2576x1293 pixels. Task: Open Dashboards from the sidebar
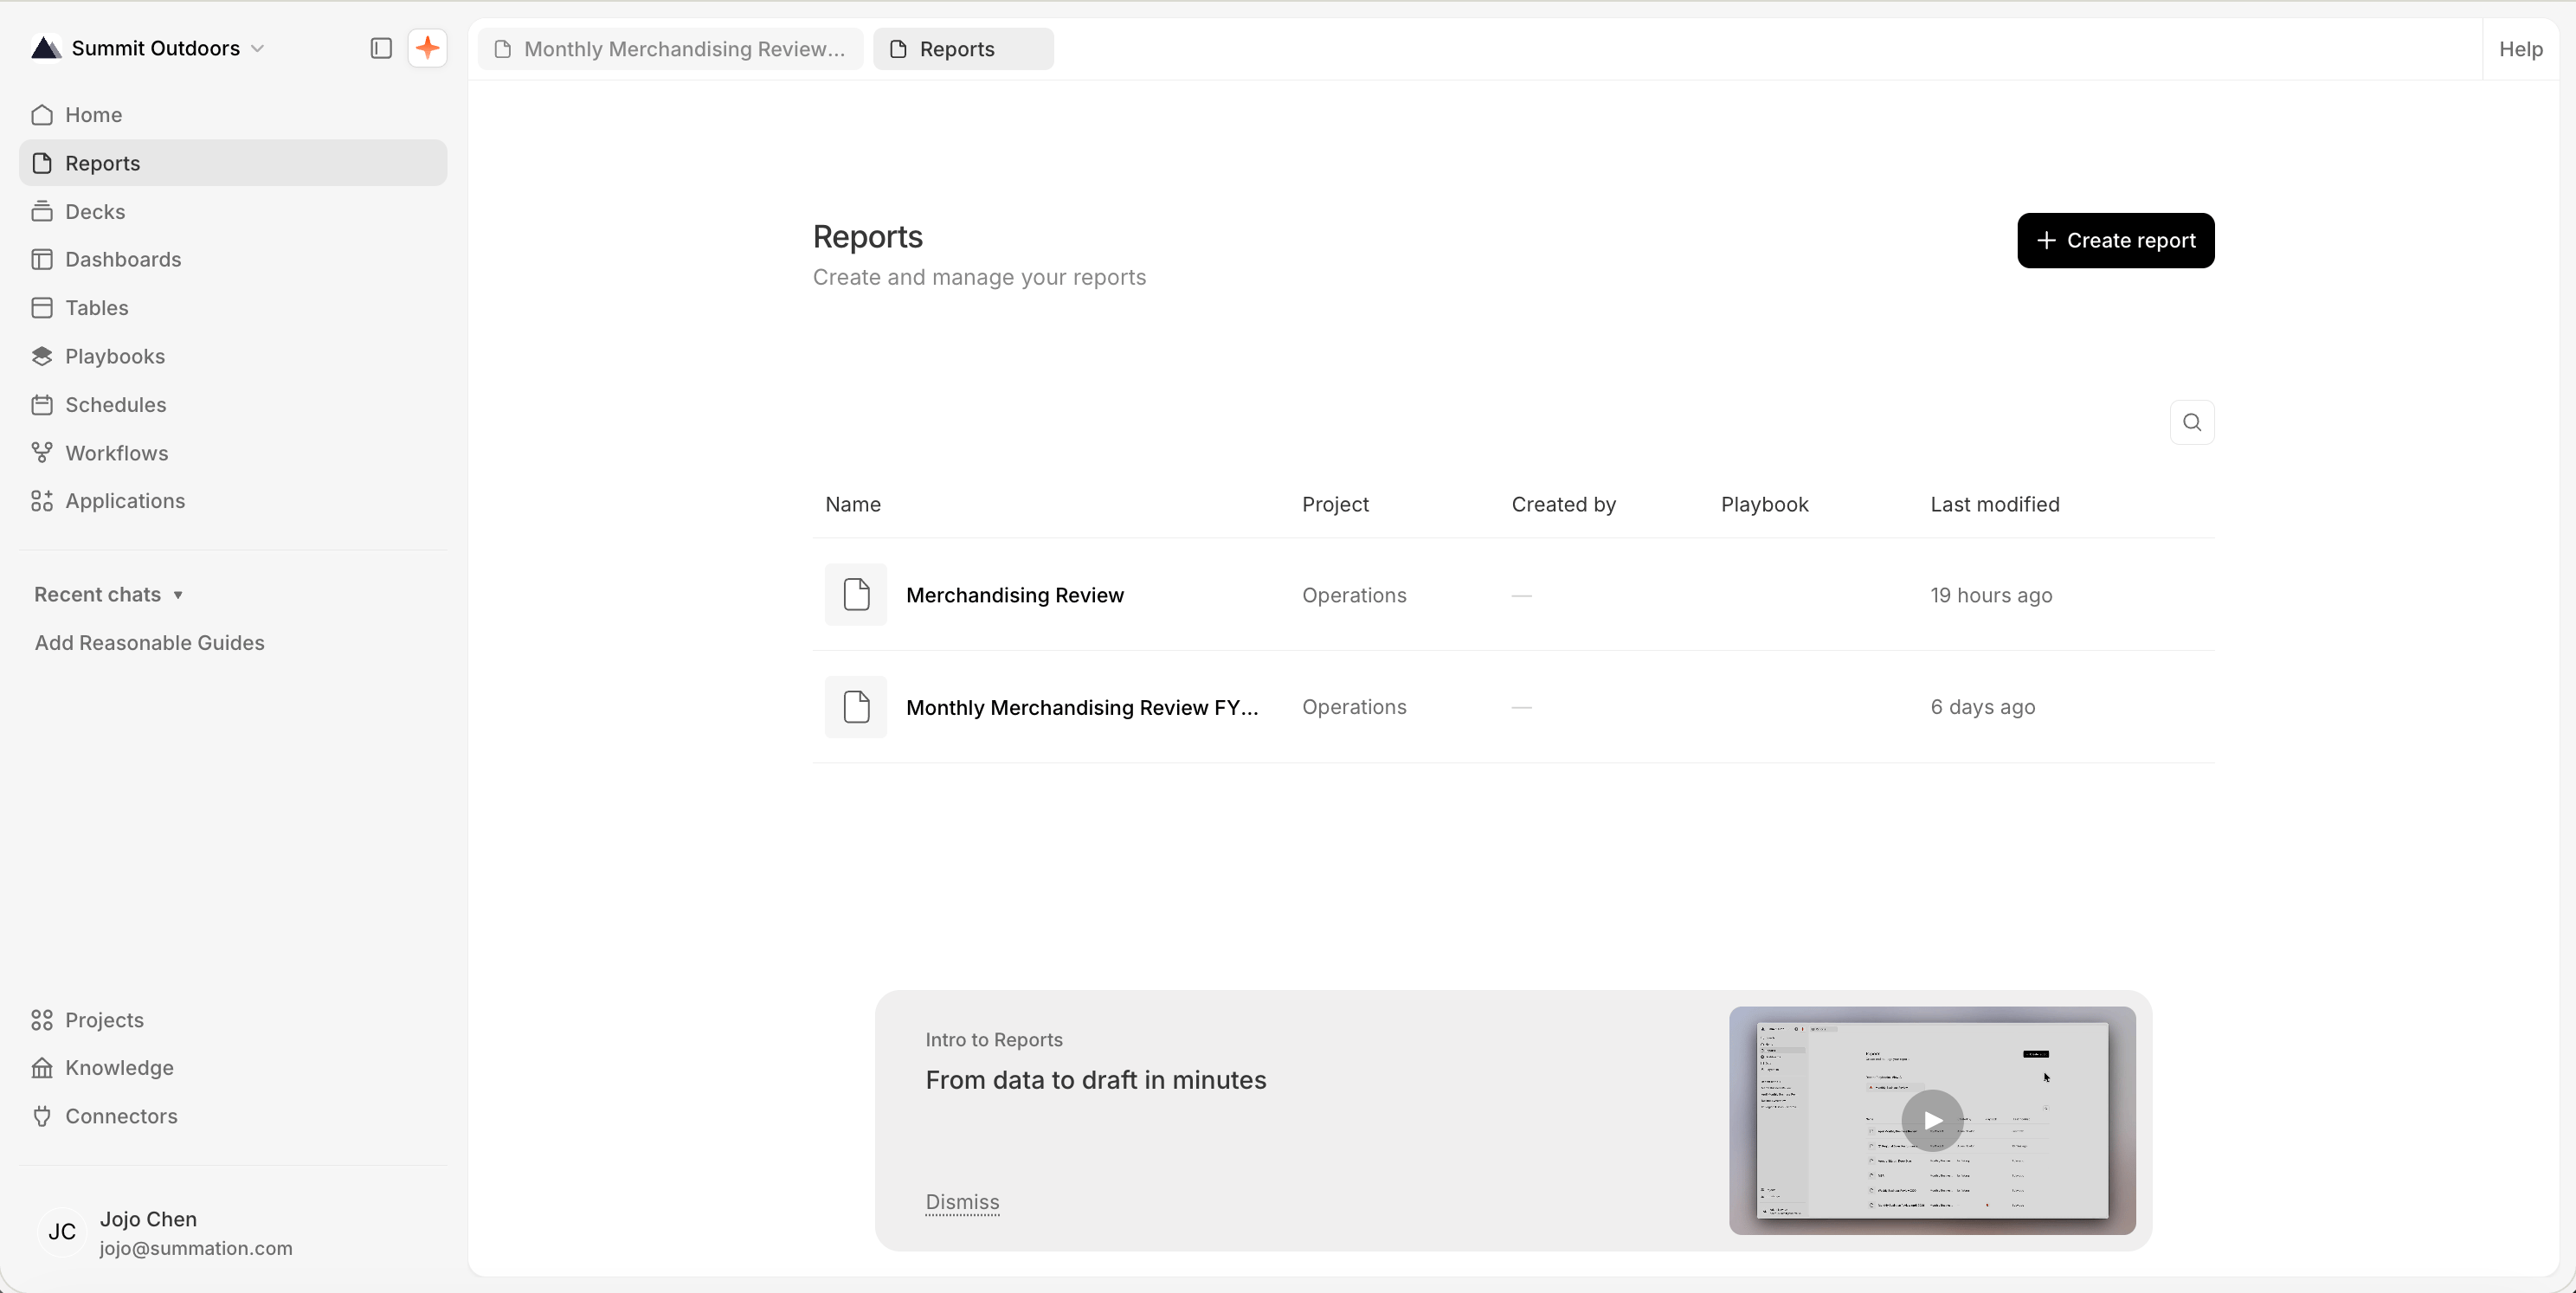(x=233, y=259)
